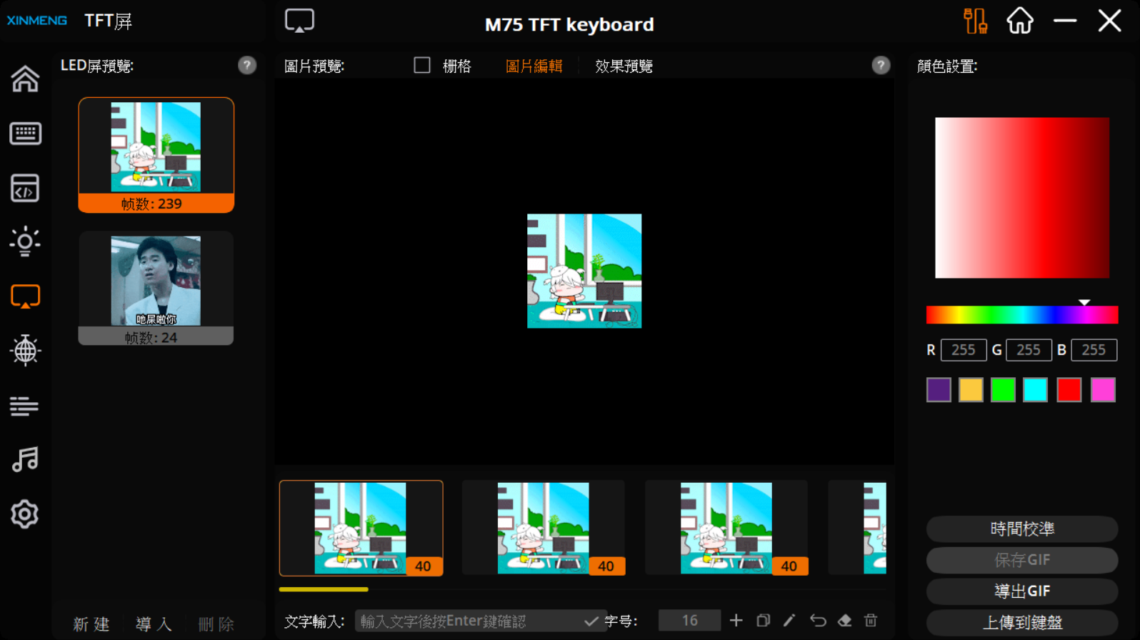Copy the current frame icon
Image resolution: width=1140 pixels, height=640 pixels.
pos(763,620)
